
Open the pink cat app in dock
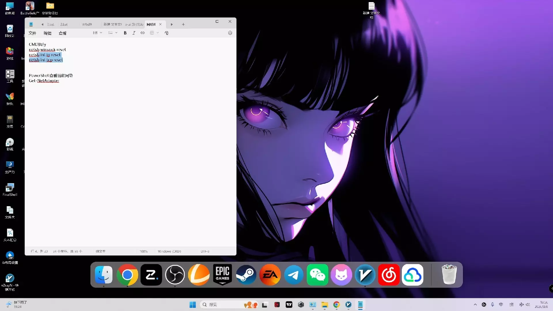coord(341,275)
